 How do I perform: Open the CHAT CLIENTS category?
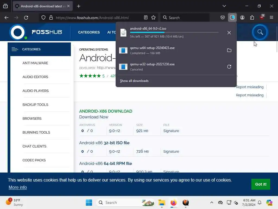click(34, 146)
